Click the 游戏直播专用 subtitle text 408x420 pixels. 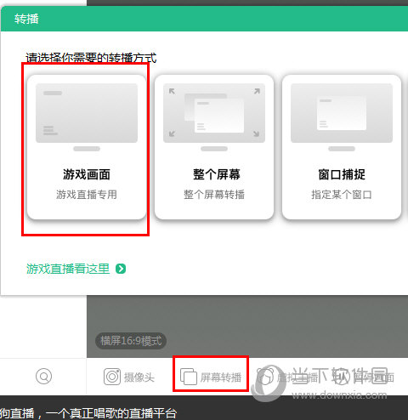pyautogui.click(x=87, y=195)
